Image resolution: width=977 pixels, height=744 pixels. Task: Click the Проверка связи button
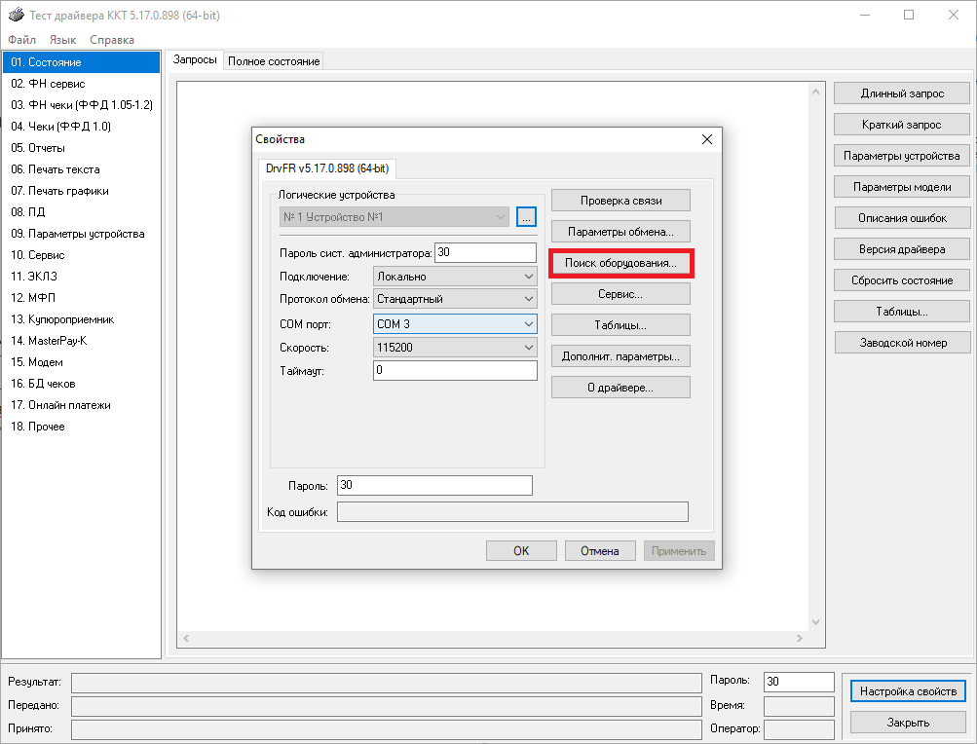[x=620, y=201]
